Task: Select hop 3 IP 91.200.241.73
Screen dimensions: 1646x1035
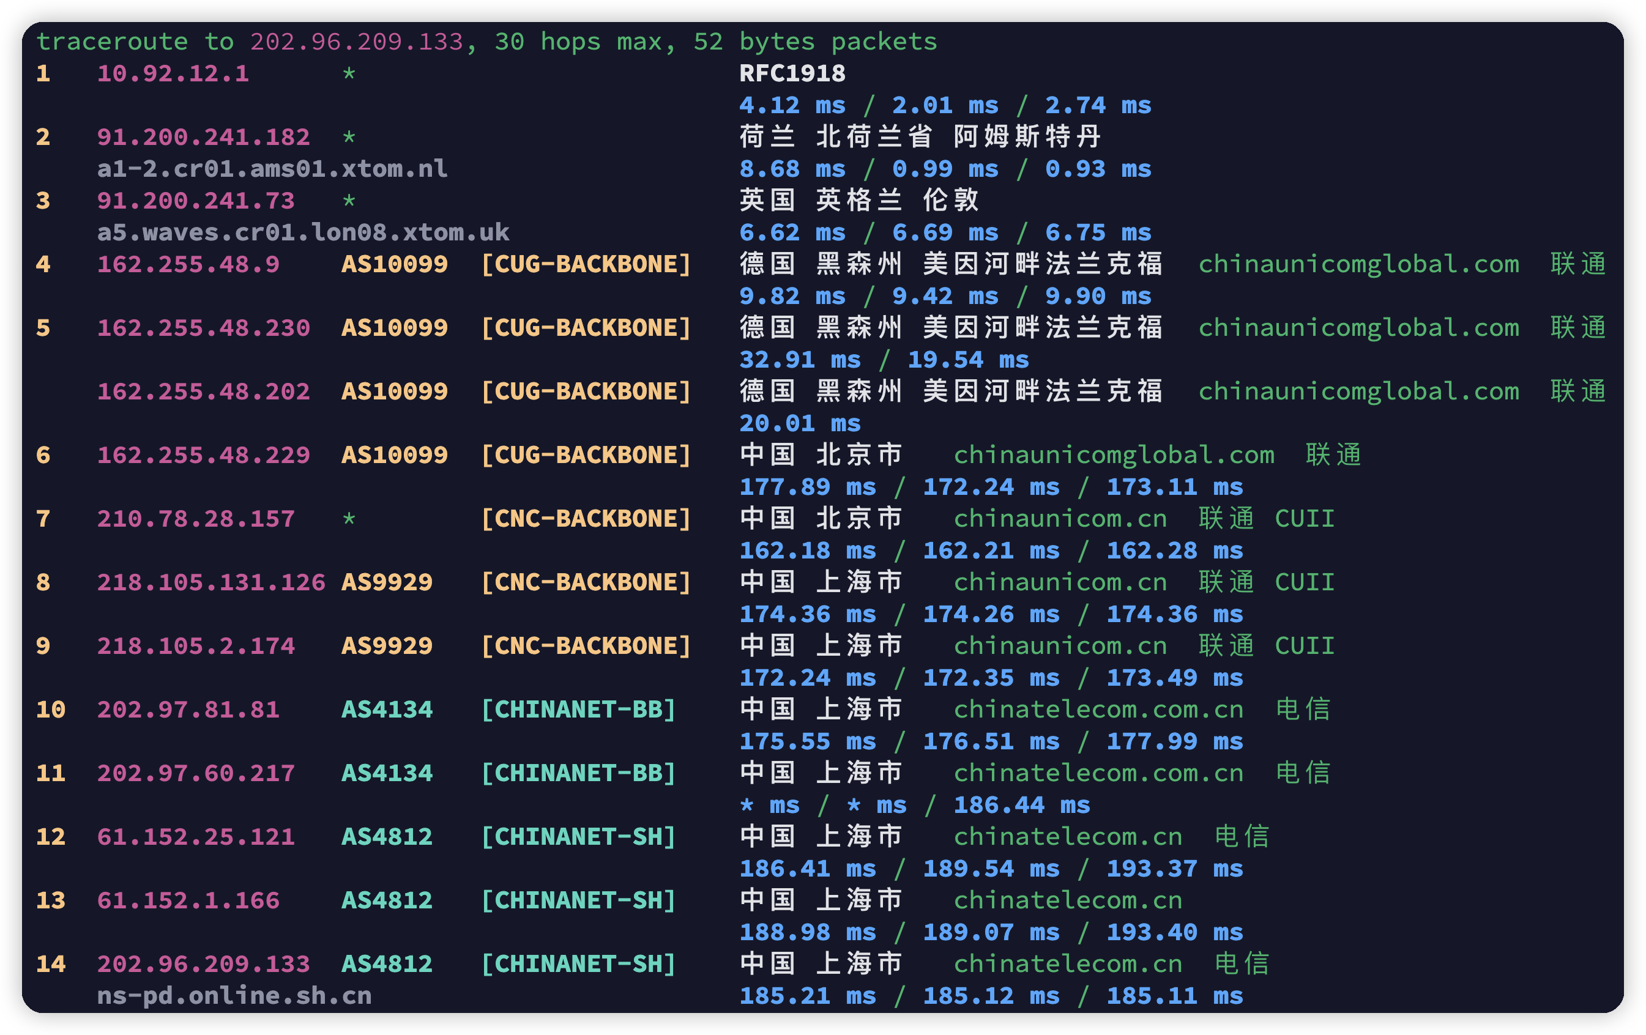Action: tap(196, 201)
